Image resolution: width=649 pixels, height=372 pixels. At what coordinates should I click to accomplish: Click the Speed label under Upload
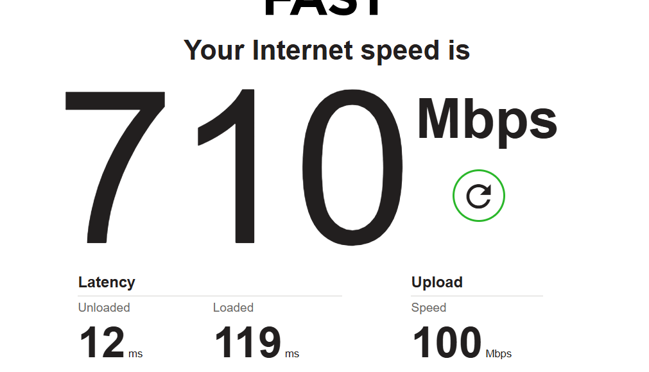click(428, 308)
